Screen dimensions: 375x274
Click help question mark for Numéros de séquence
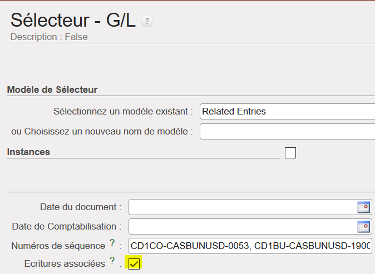112,243
